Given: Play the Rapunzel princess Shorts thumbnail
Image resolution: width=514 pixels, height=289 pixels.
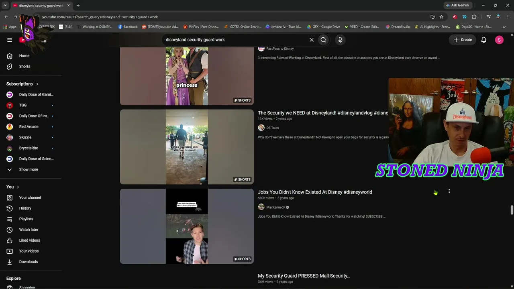Looking at the screenshot, I should (187, 76).
